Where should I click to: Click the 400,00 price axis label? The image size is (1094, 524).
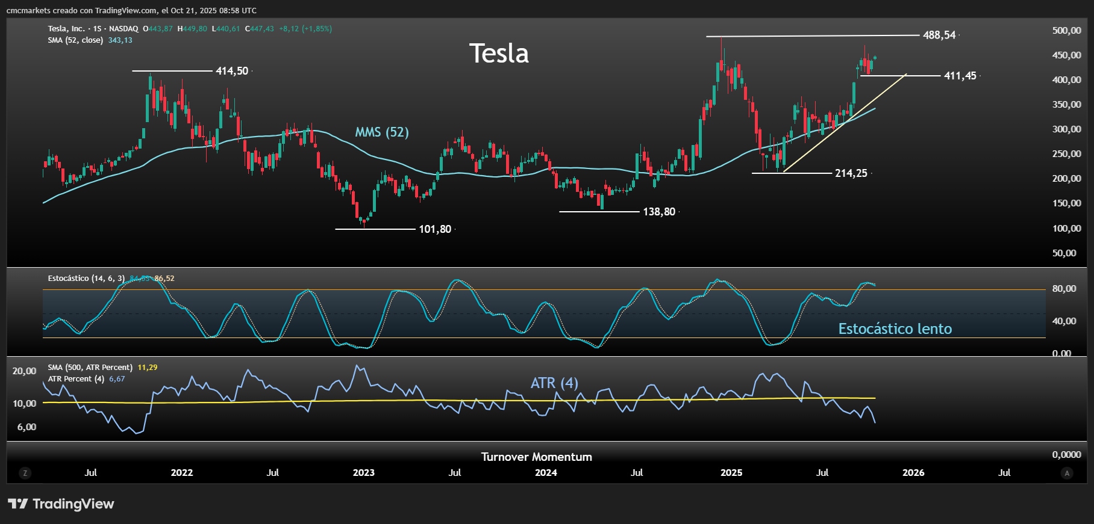(1066, 80)
